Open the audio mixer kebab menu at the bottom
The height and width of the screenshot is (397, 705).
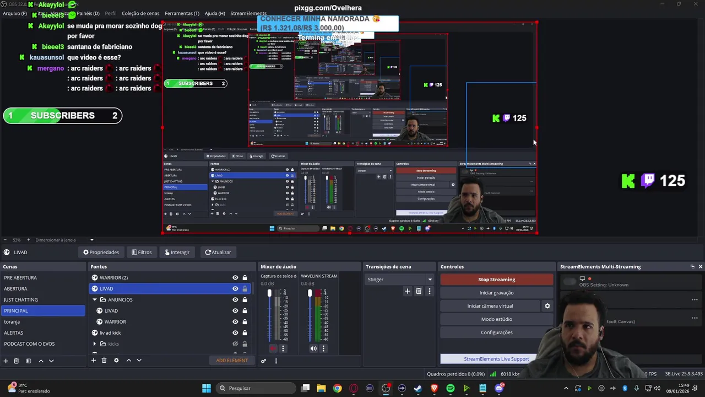[276, 361]
